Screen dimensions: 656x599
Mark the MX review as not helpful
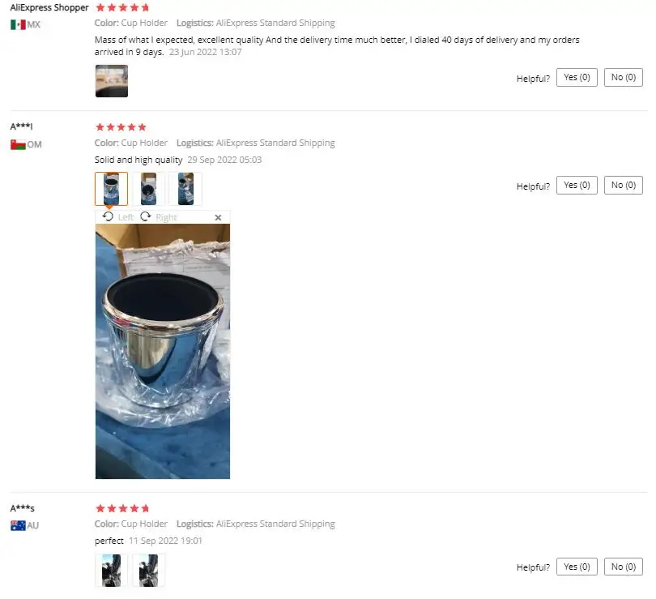click(624, 78)
